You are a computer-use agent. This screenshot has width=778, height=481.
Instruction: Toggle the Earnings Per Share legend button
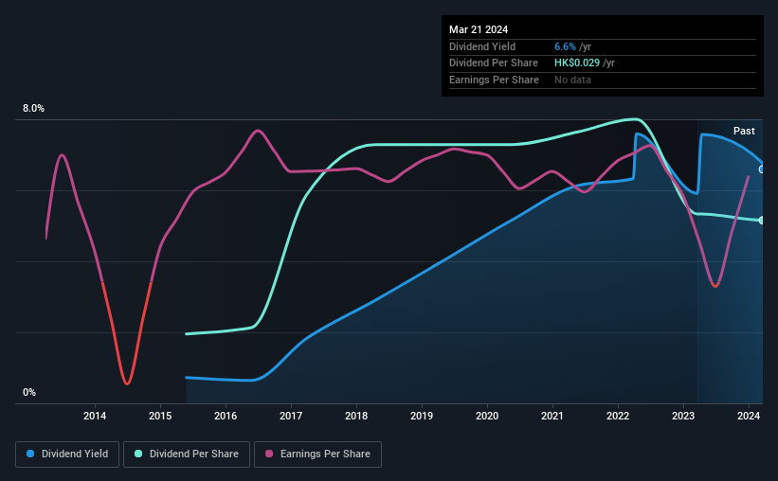click(317, 454)
